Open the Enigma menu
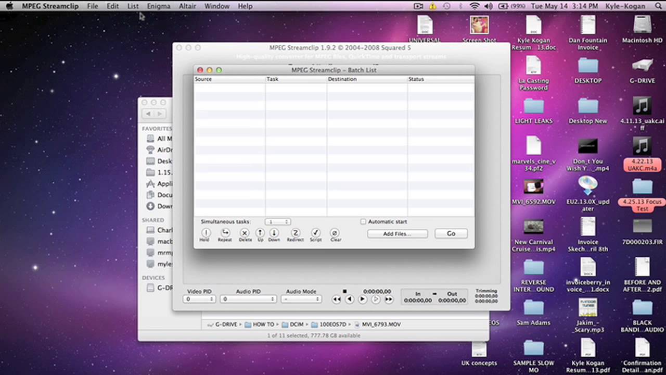This screenshot has width=666, height=375. click(159, 6)
